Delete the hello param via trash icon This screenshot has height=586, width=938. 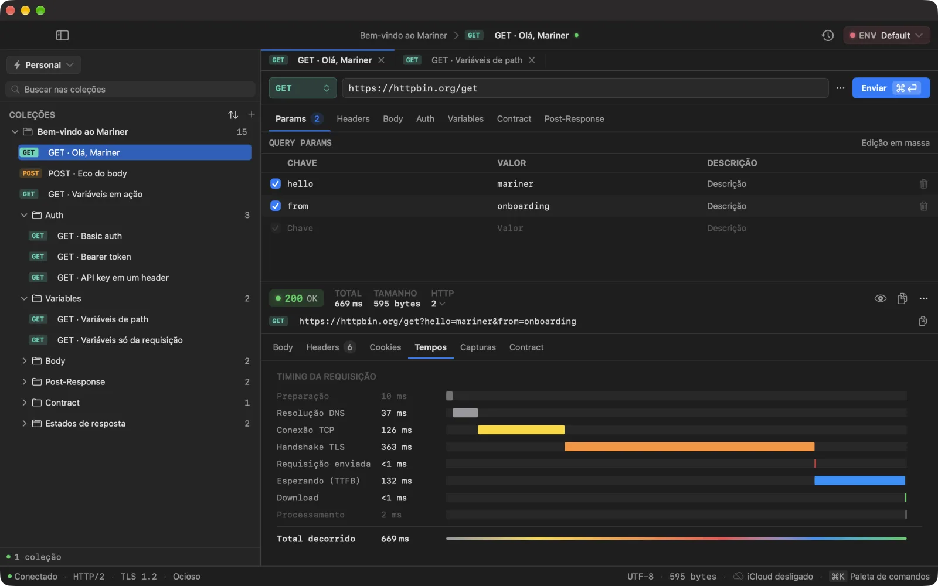tap(923, 184)
